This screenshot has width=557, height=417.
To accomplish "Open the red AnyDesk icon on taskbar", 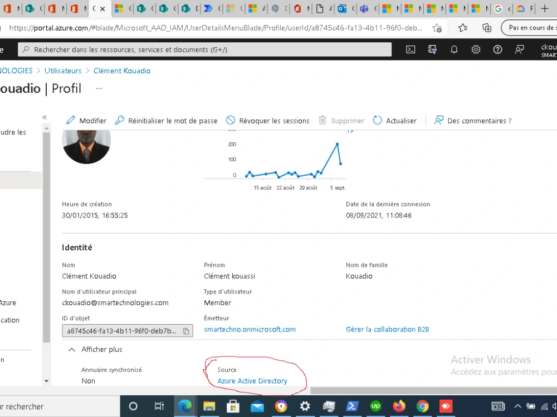I will [446, 406].
